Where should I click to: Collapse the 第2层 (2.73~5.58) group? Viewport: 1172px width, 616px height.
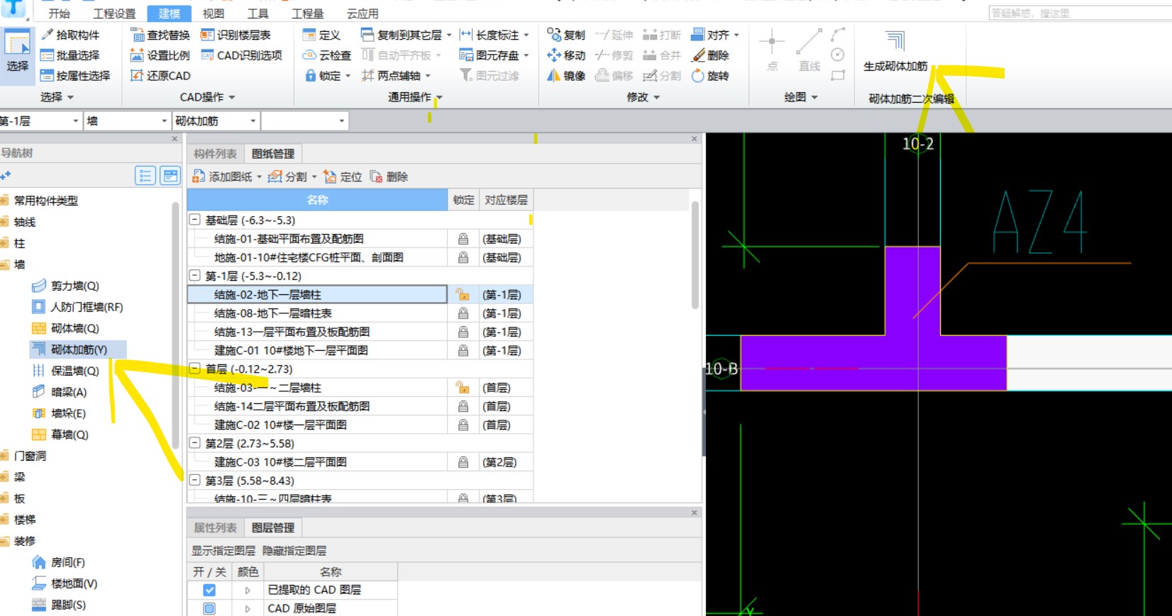pos(194,443)
